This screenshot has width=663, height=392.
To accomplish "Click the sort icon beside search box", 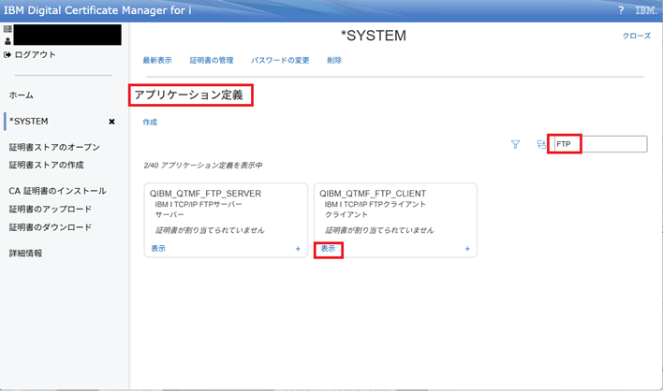I will click(540, 144).
